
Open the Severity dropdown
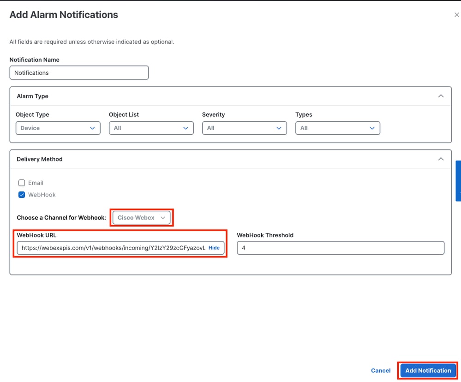tap(244, 128)
